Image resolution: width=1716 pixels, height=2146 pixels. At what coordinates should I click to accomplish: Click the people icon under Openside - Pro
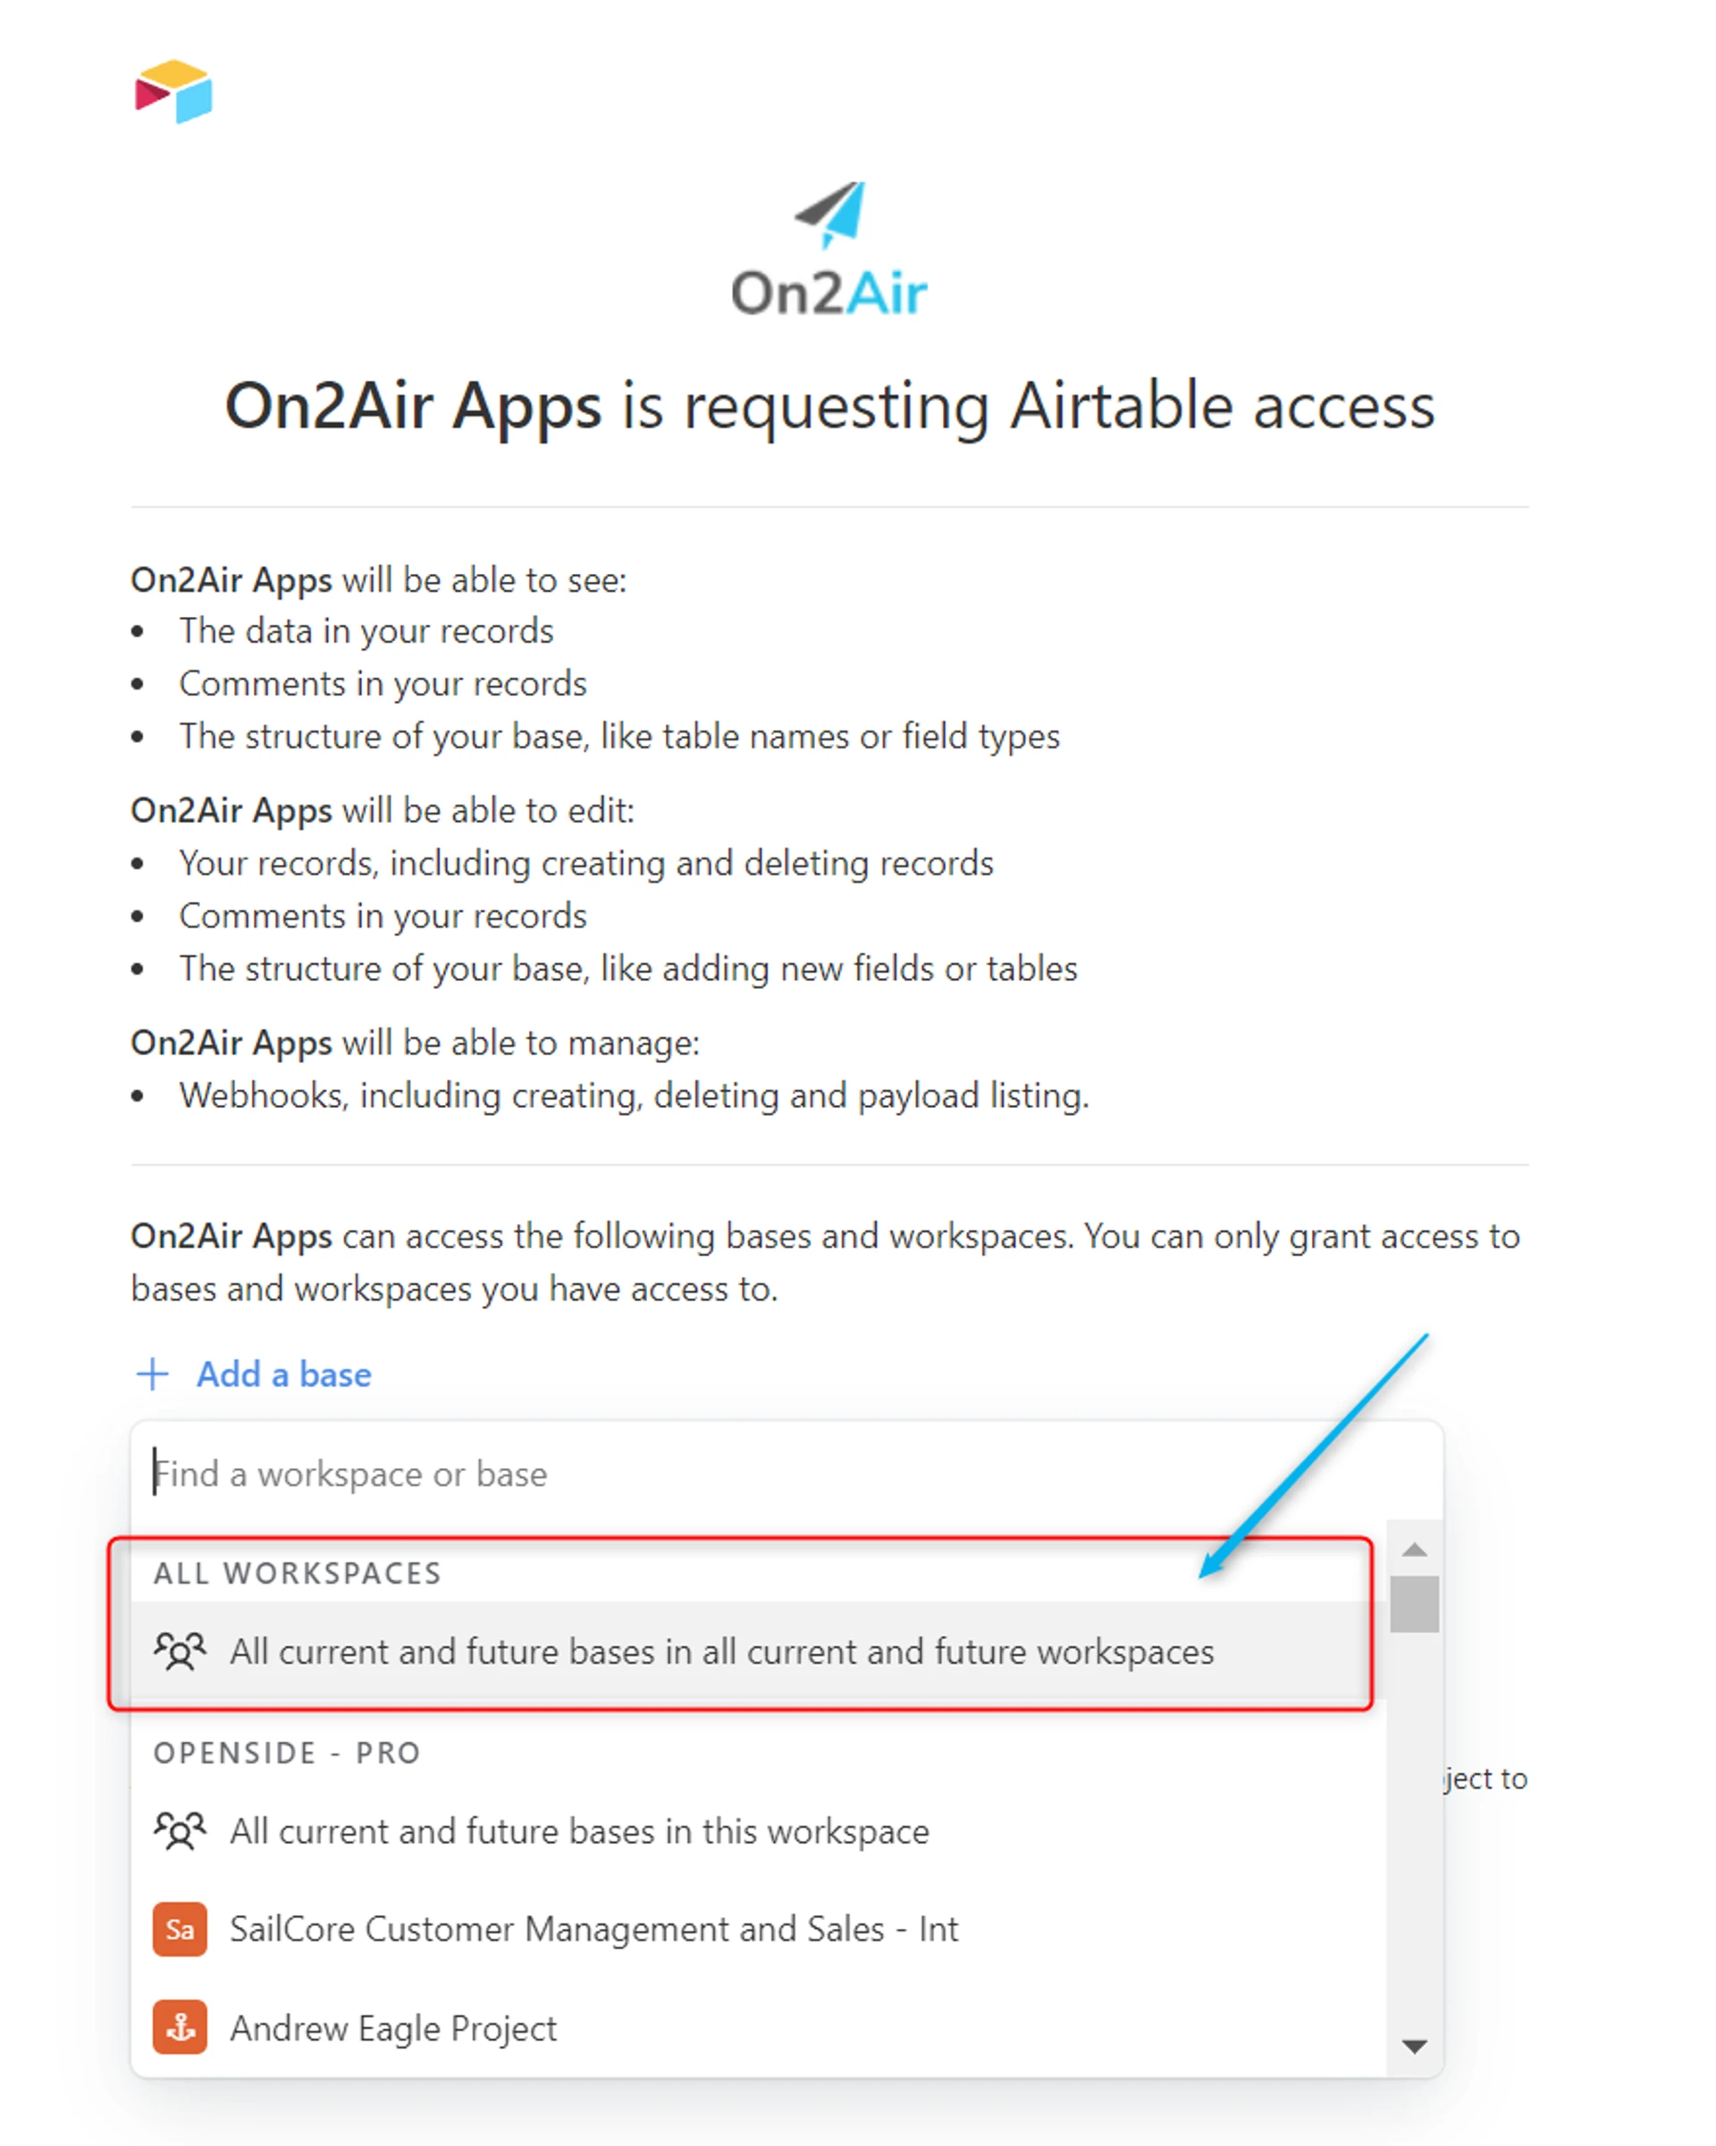180,1830
